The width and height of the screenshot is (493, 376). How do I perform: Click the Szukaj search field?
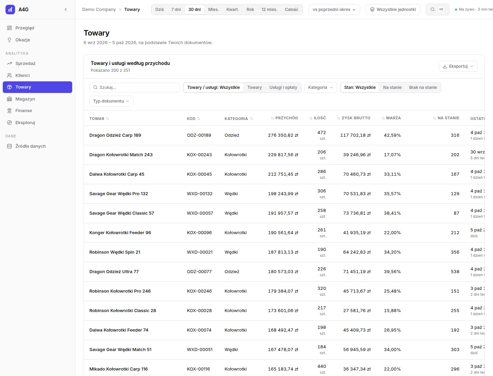point(135,88)
